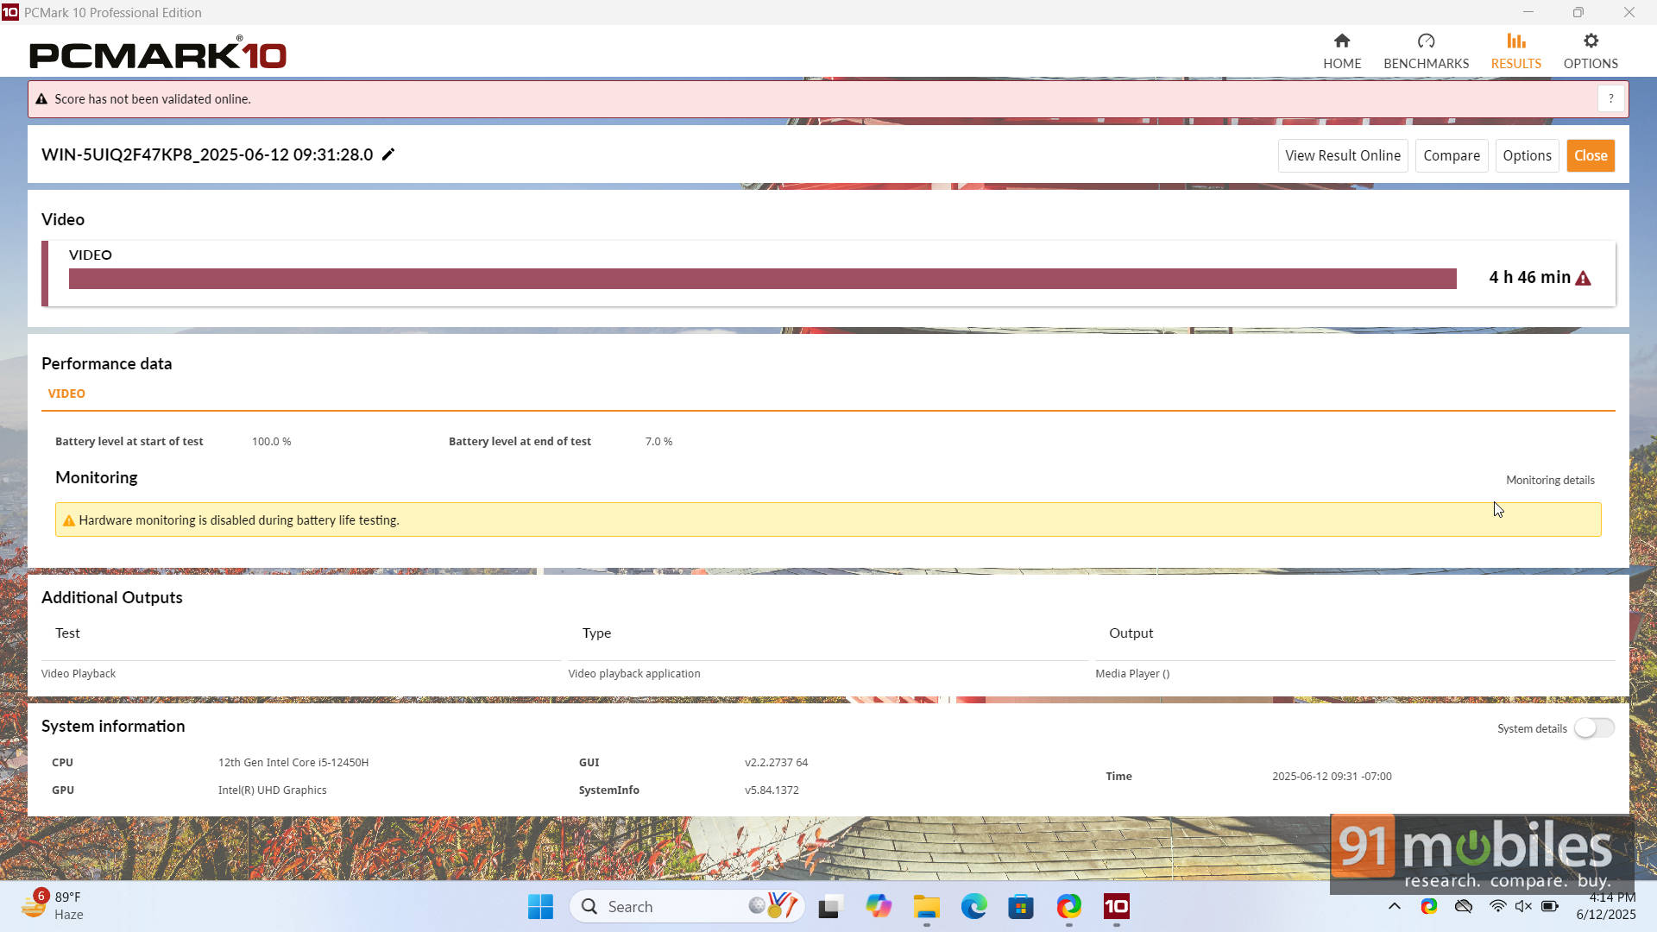Screen dimensions: 1657x932
Task: Click 'Video playback application' type cell
Action: 634,673
